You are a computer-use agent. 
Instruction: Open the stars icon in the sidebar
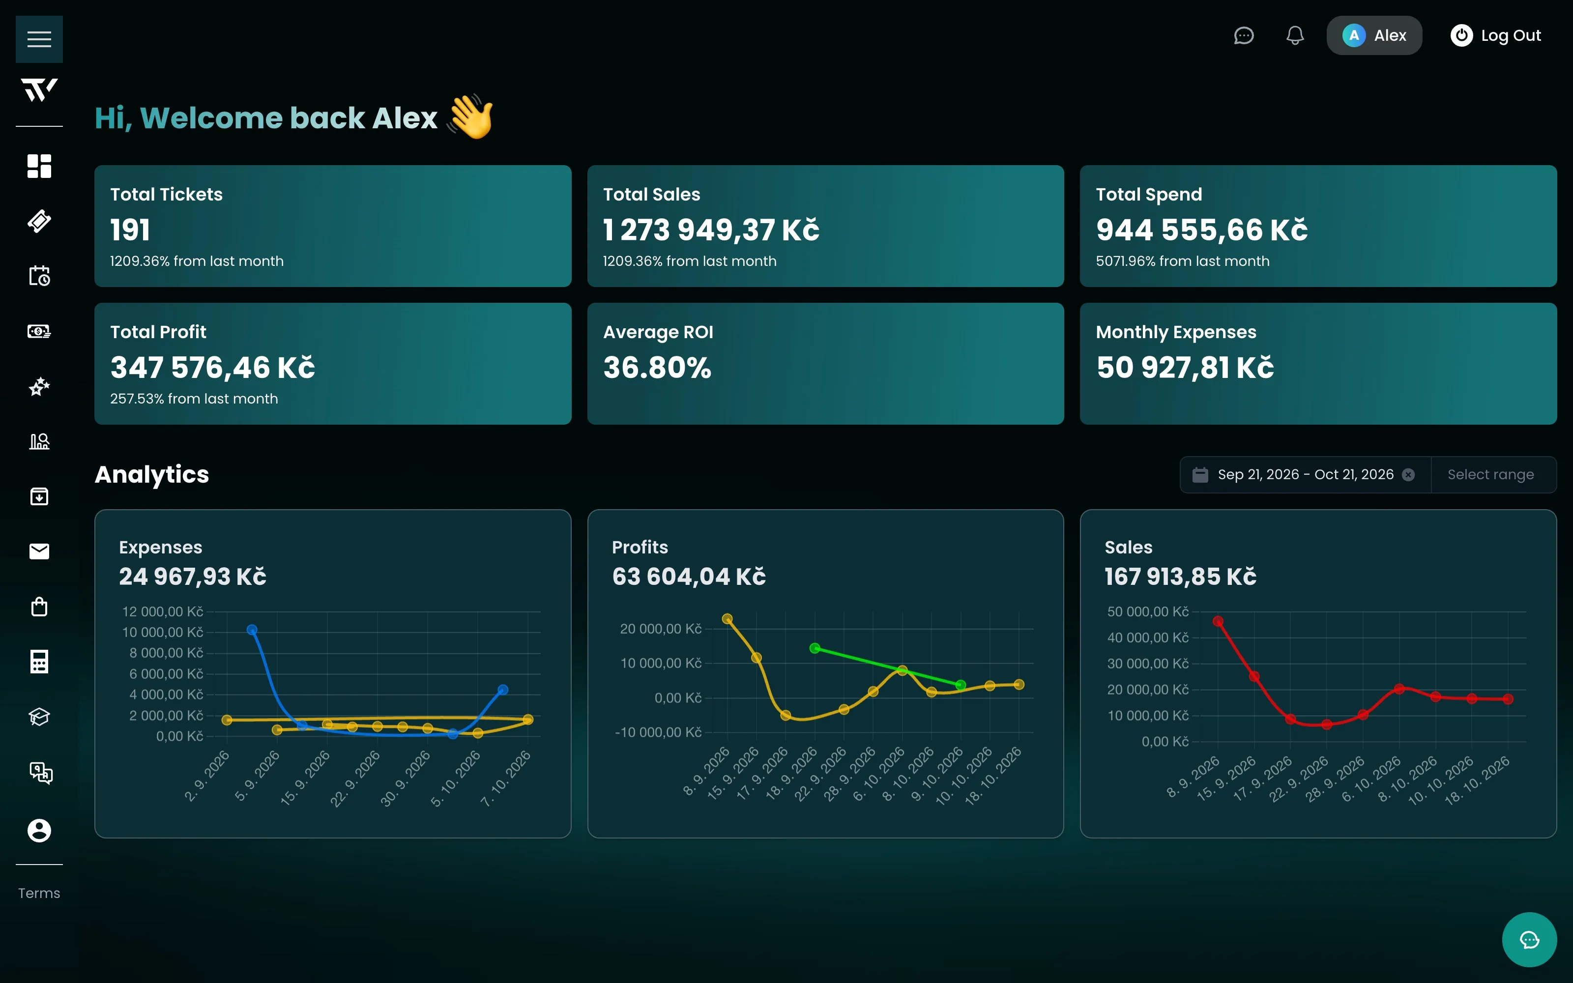pos(39,386)
